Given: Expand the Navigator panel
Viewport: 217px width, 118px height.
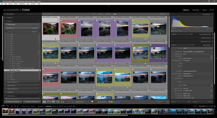Looking at the screenshot, I should point(5,14).
